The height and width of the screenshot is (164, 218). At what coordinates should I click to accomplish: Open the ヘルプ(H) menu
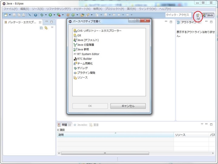(x=165, y=9)
